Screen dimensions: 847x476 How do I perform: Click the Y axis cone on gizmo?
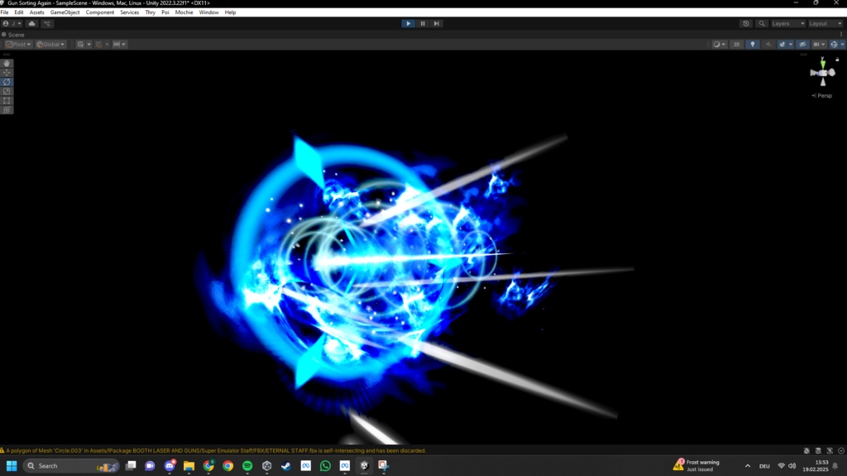tap(823, 65)
